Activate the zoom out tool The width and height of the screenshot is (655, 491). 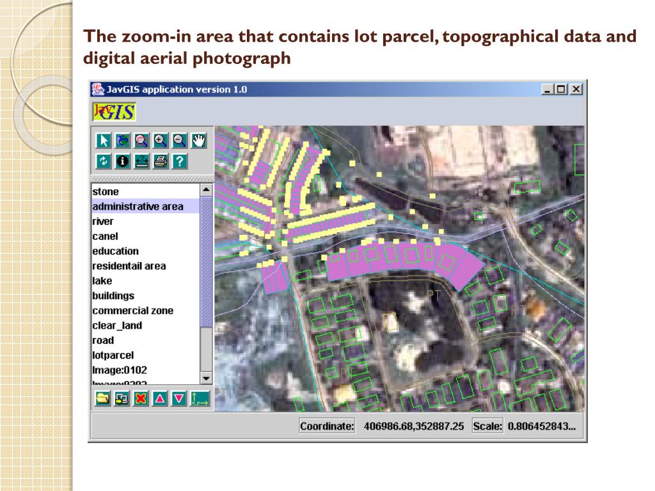pyautogui.click(x=180, y=141)
